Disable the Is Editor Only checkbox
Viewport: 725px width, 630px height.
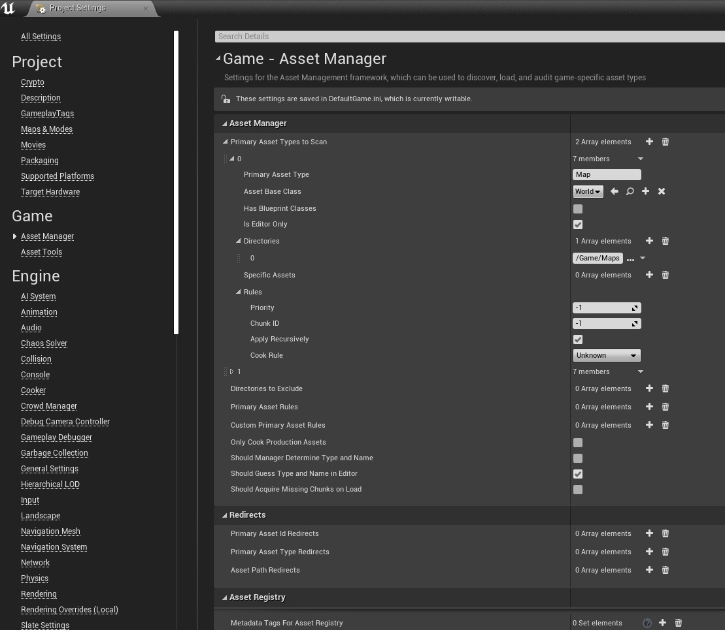pyautogui.click(x=578, y=224)
